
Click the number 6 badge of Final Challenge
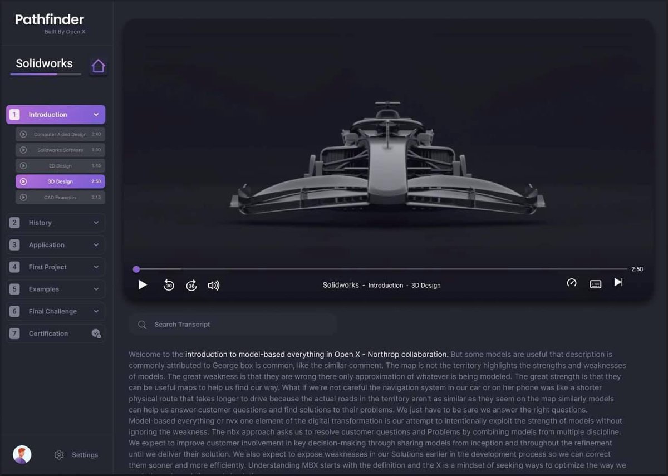15,311
